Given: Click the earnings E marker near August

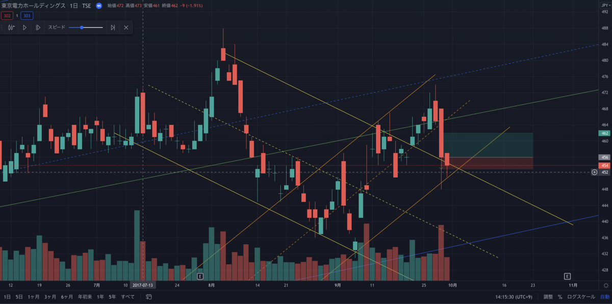Looking at the screenshot, I should coord(200,276).
